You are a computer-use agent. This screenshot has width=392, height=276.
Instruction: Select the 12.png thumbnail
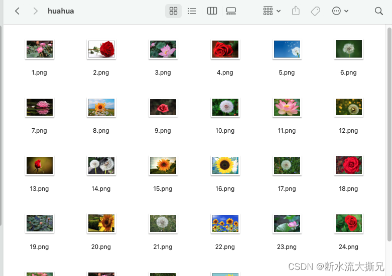click(x=349, y=107)
